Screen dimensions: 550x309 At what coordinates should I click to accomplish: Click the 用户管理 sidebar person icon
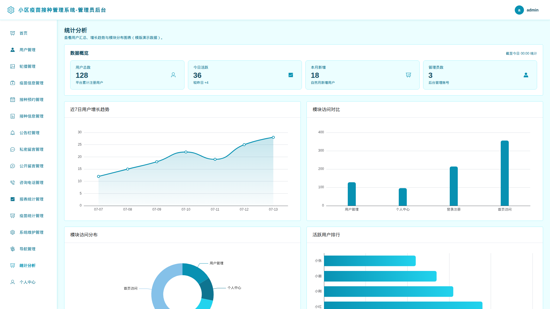click(x=13, y=50)
